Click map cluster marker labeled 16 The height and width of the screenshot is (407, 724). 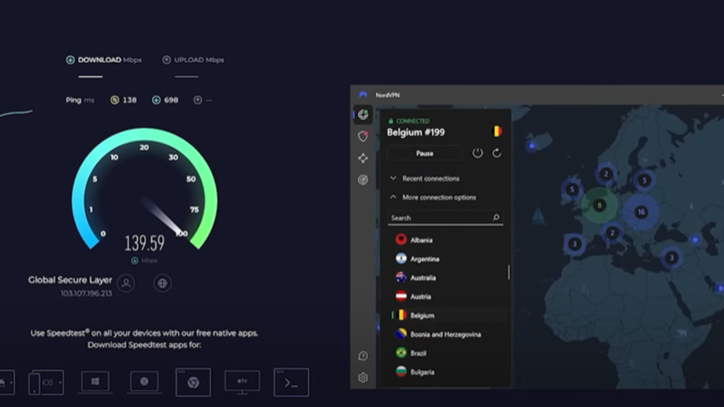click(x=641, y=212)
